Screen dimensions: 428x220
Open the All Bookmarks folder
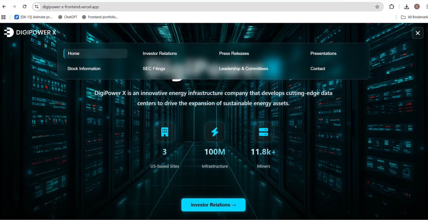(x=414, y=17)
